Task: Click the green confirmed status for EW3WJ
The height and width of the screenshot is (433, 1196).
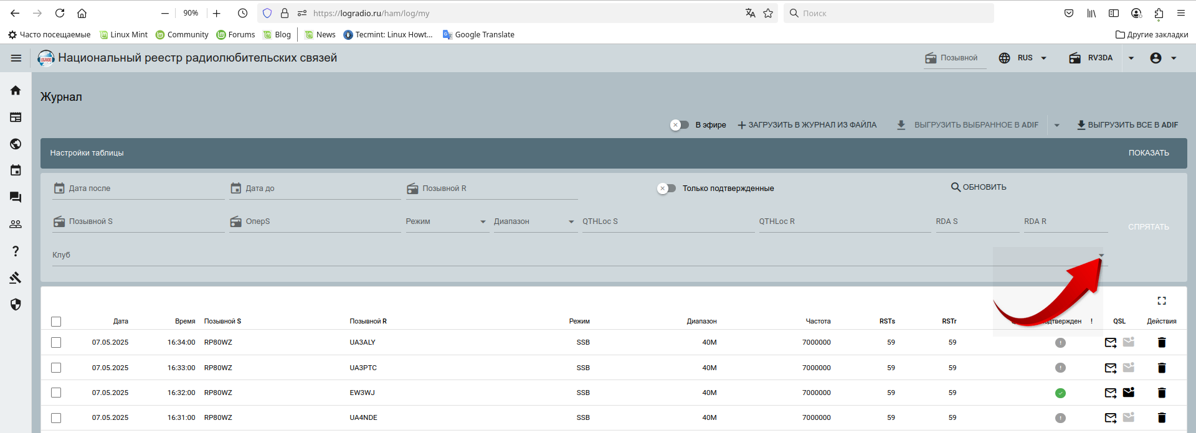Action: [1060, 393]
